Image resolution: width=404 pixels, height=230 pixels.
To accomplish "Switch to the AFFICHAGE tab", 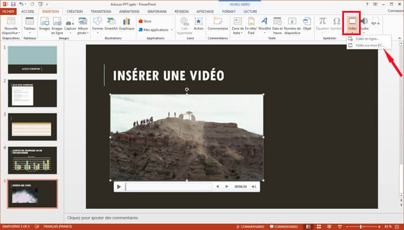I will coord(205,12).
